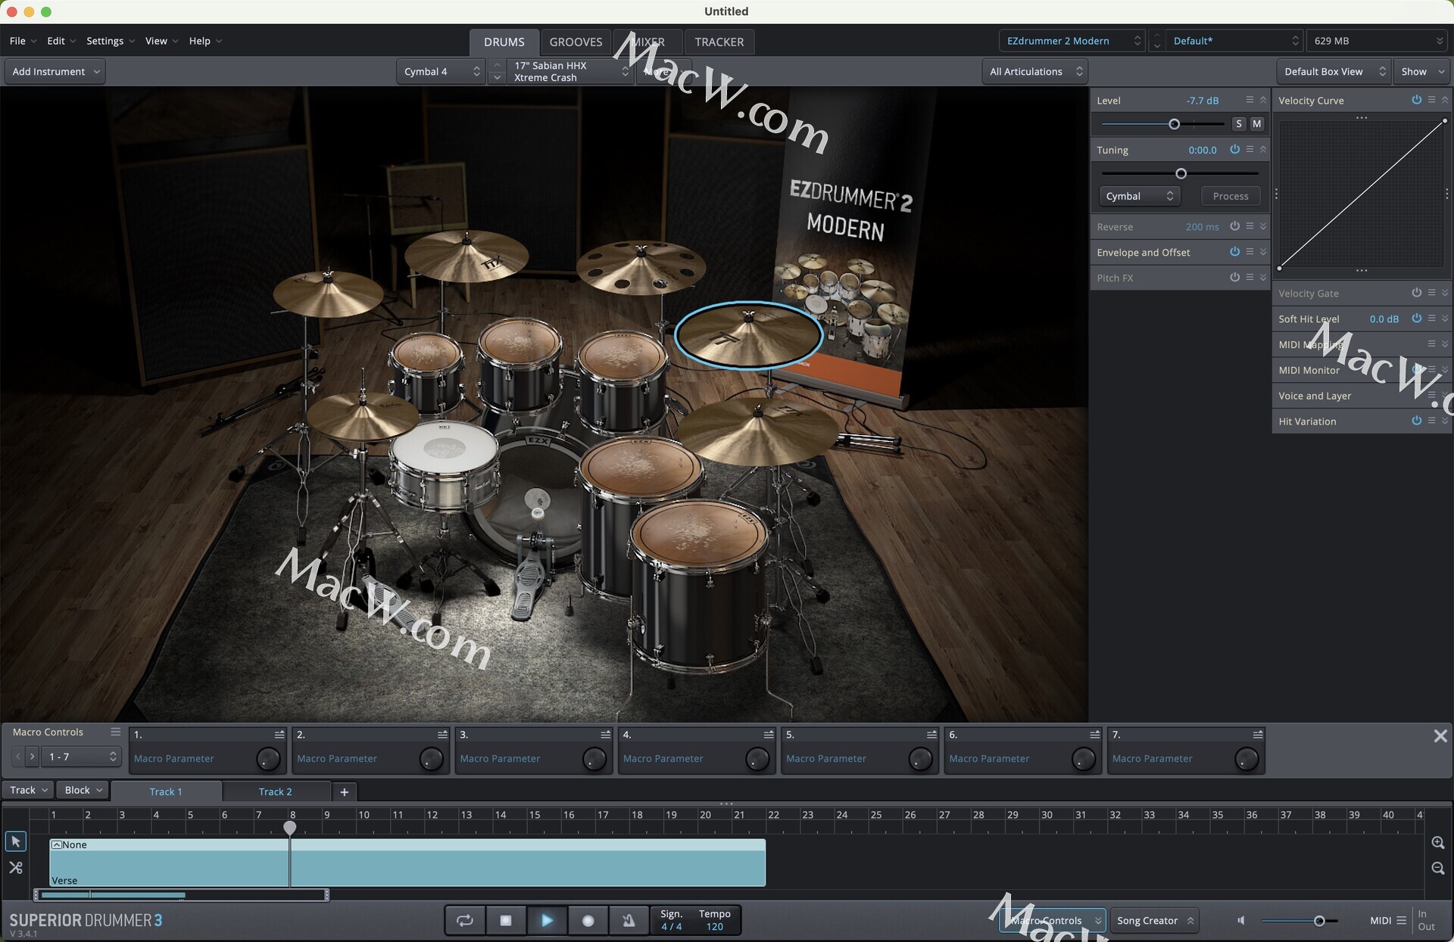This screenshot has width=1454, height=942.
Task: Select the highlighted Cymbal 4 crash
Action: click(747, 335)
